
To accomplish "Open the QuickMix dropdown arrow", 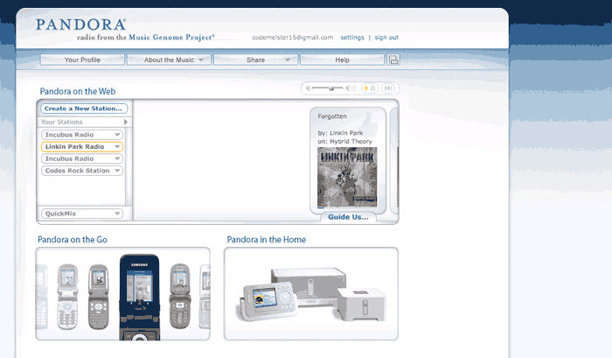I will click(117, 214).
